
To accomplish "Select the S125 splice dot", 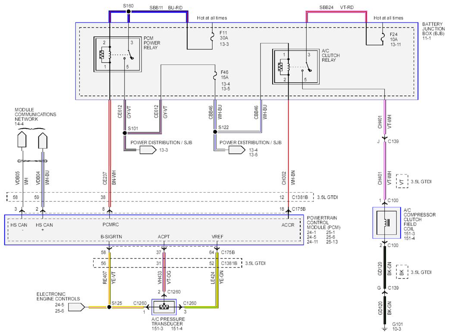I will (x=109, y=307).
